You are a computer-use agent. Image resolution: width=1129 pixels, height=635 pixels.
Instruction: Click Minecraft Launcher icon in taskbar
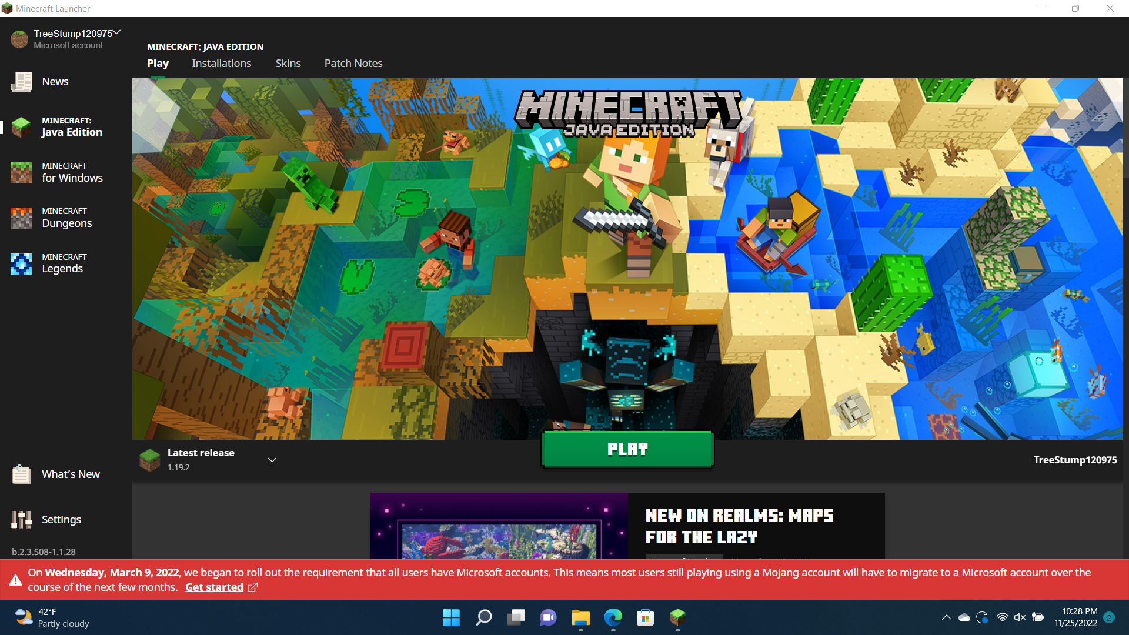677,617
